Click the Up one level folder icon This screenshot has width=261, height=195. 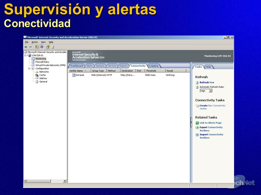tap(37, 47)
